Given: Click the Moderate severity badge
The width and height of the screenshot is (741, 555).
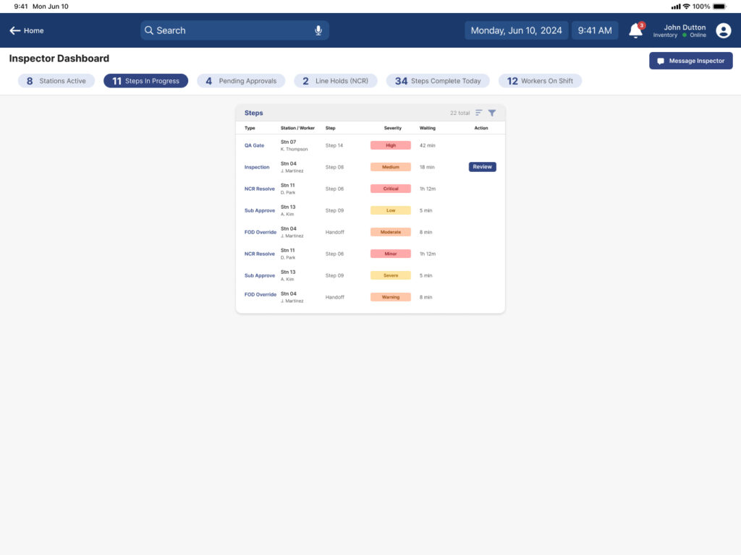Looking at the screenshot, I should [x=390, y=232].
